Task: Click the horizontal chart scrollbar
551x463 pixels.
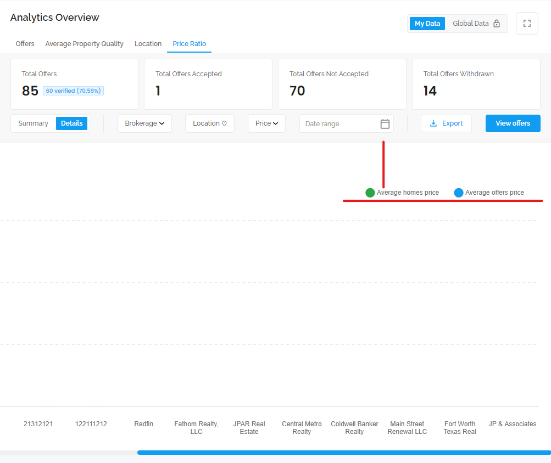Action: [x=344, y=453]
